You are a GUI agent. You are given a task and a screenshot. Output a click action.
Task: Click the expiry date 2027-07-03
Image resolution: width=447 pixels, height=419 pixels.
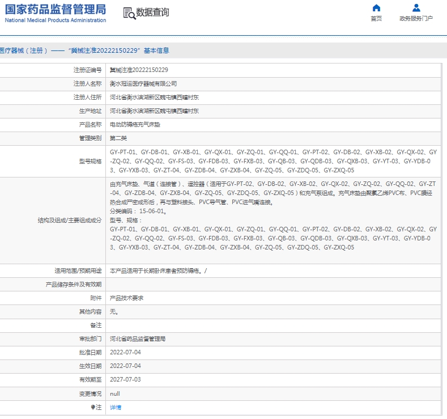point(125,380)
